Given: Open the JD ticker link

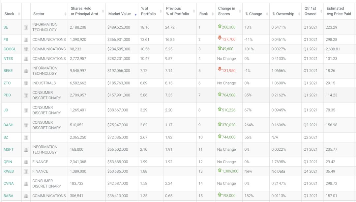Looking at the screenshot, I should pyautogui.click(x=6, y=110).
